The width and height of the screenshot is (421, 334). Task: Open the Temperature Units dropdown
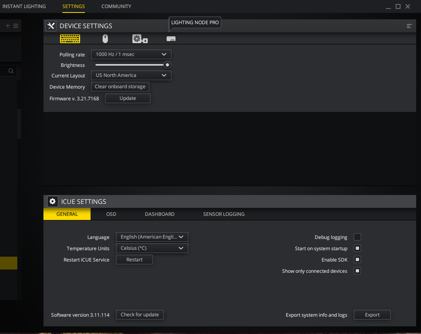click(152, 248)
